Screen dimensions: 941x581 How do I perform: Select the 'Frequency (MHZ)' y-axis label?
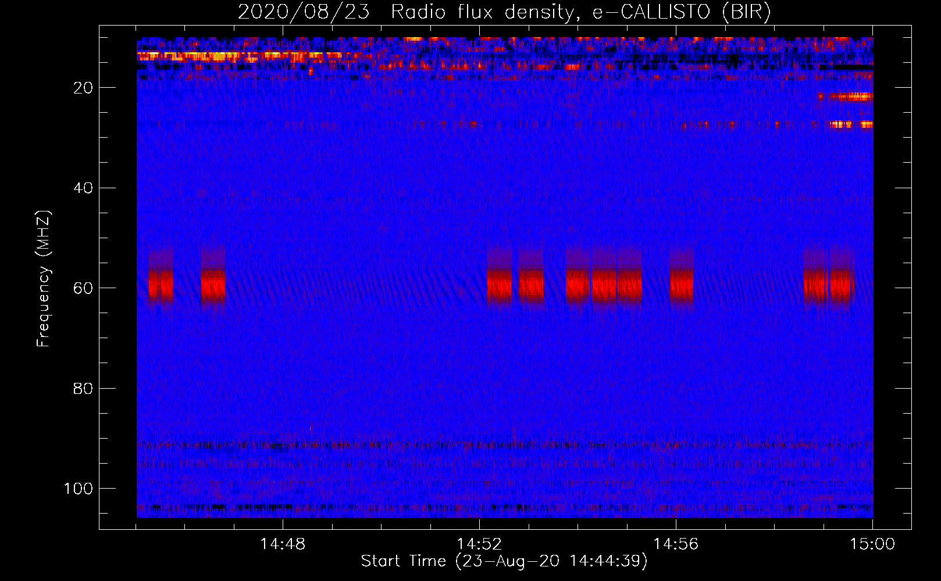[x=44, y=279]
